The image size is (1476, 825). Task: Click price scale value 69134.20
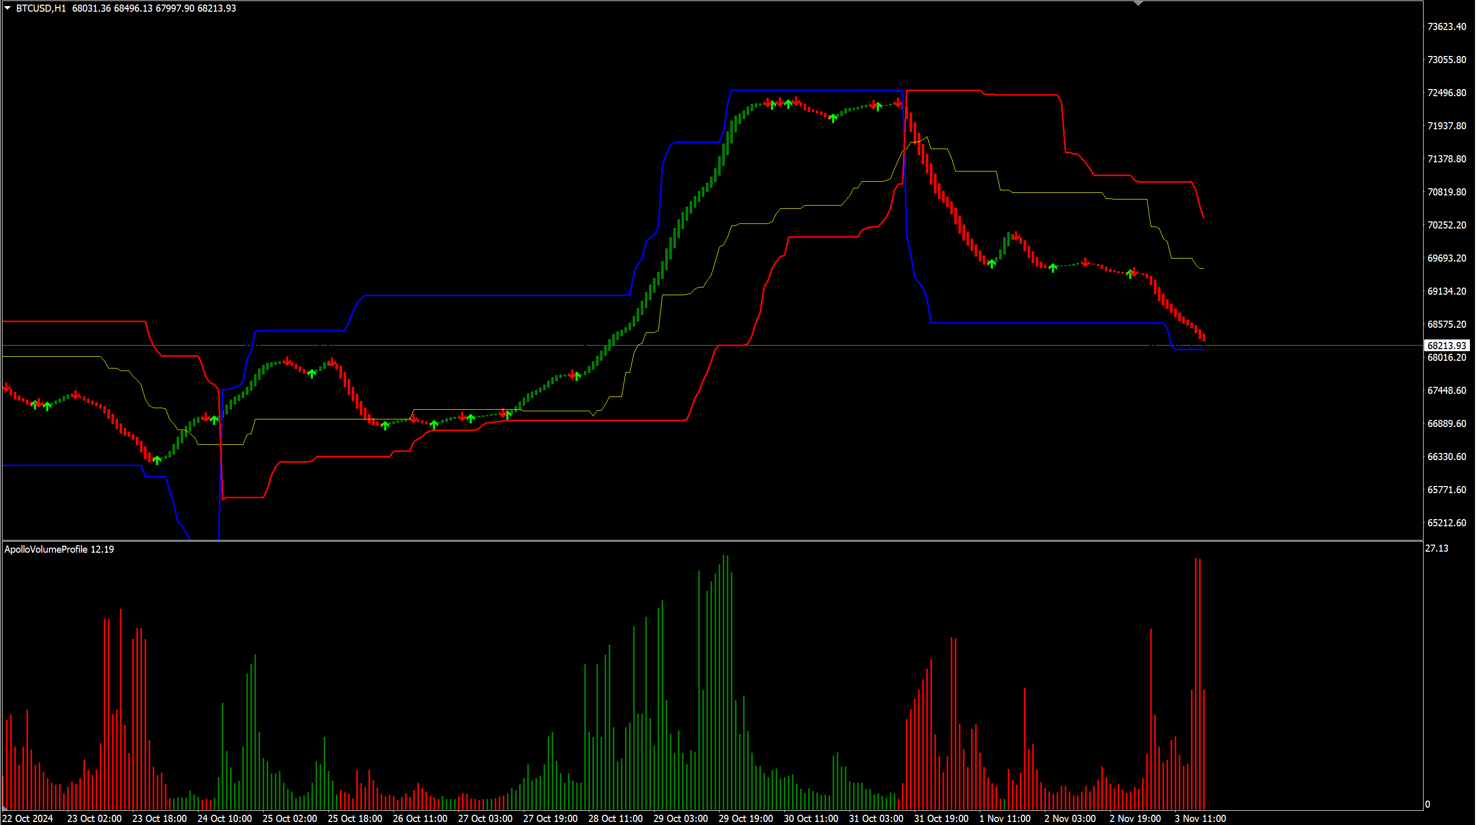pos(1447,291)
